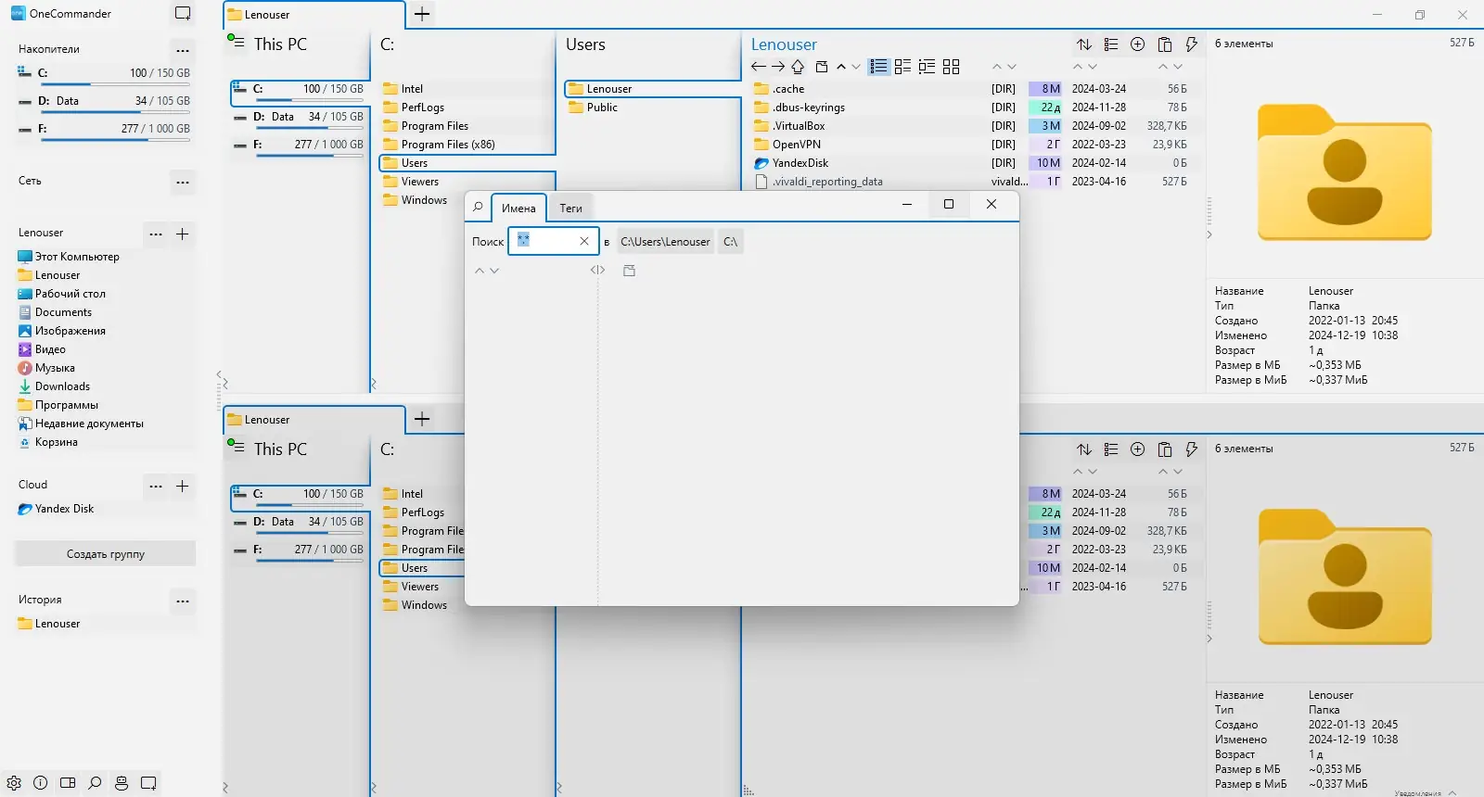Go back in top Lenouser pane

[x=759, y=67]
